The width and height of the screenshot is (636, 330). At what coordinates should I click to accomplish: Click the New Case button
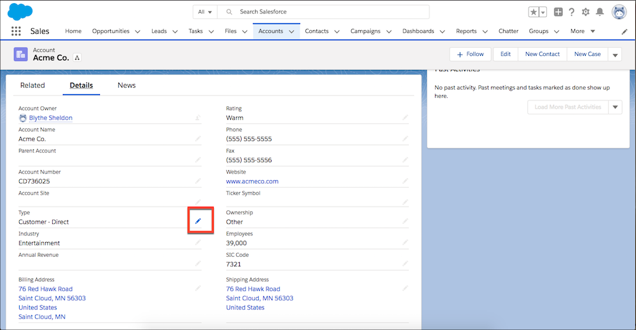click(587, 54)
